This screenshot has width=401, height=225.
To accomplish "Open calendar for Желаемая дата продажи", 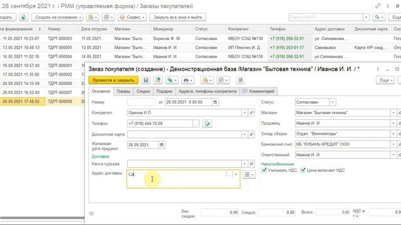I will [x=162, y=144].
